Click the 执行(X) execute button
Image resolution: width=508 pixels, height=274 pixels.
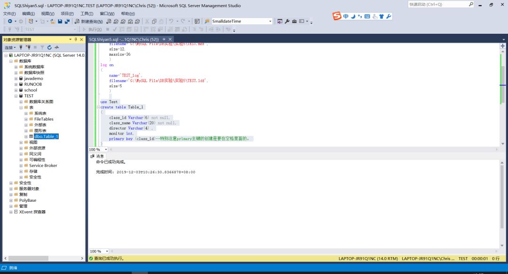tap(92, 30)
